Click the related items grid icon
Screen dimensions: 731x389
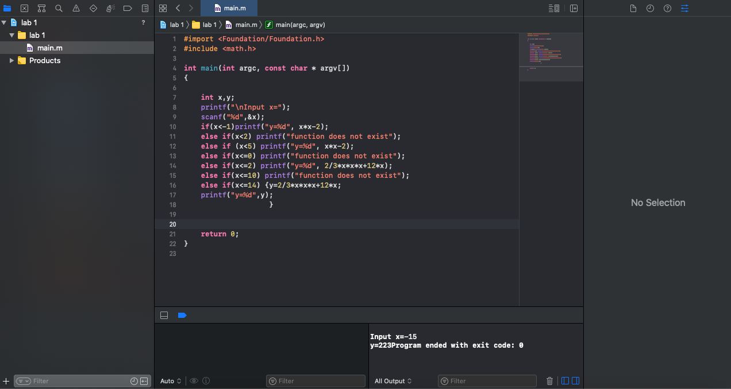163,8
